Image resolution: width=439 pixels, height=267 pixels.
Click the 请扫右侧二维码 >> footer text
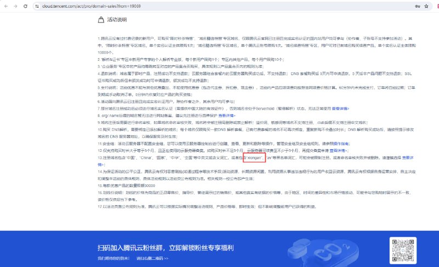[x=153, y=258]
